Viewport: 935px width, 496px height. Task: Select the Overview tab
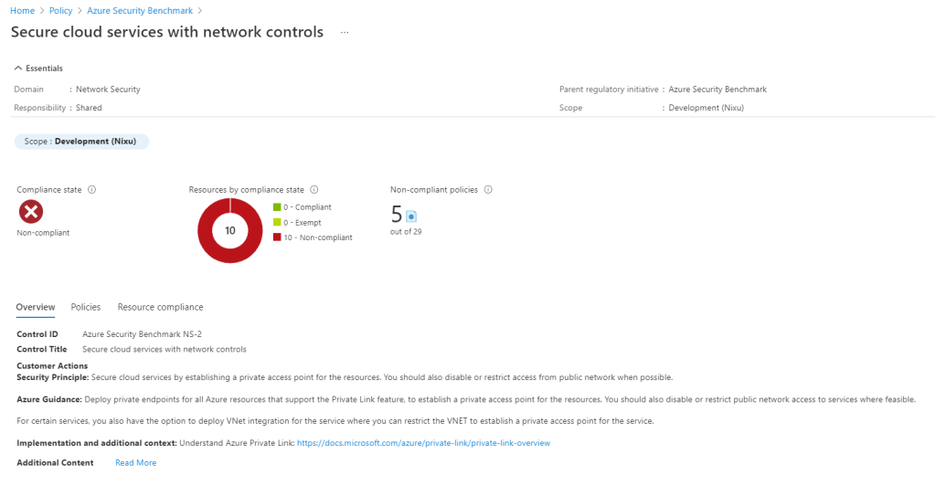click(36, 307)
